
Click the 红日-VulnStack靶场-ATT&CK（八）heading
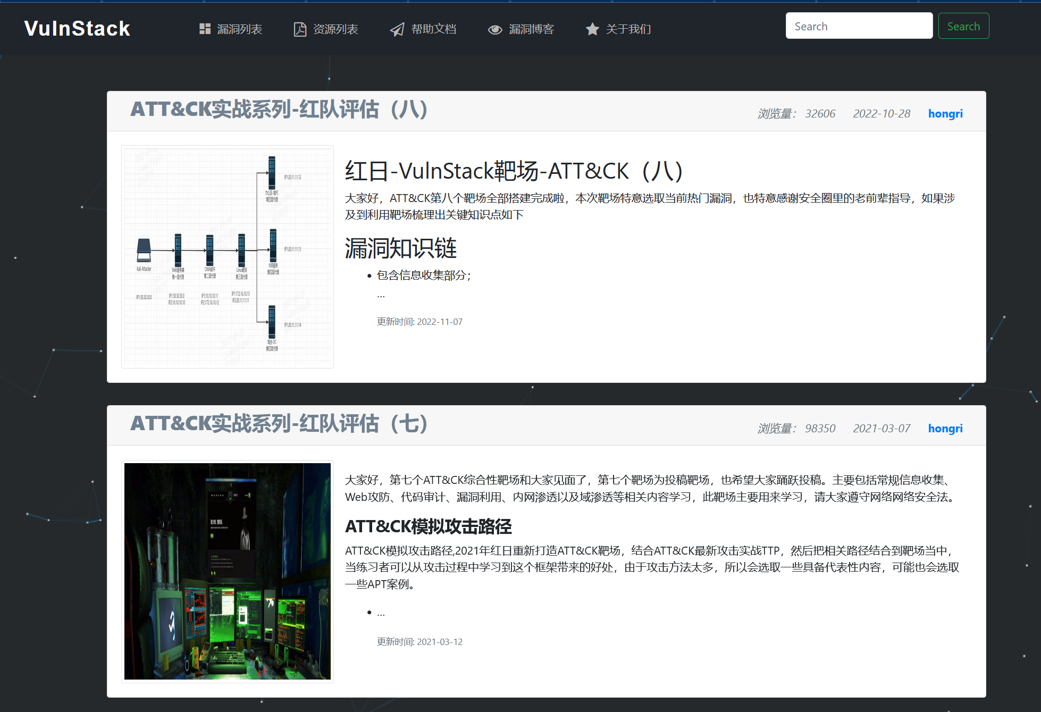(x=514, y=171)
